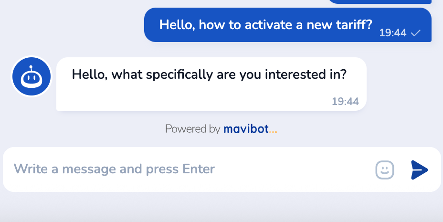
Task: Click the word 'Enter' in input placeholder
Action: pos(199,169)
